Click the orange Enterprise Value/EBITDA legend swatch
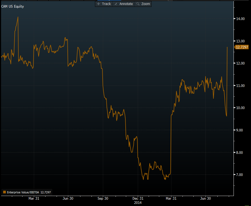This screenshot has width=251, height=206. [x=4, y=192]
